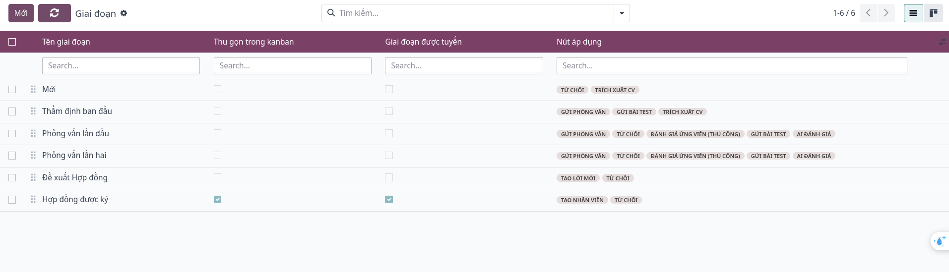Toggle hired stage checkbox for Hợp đồng được ký

[x=389, y=199]
